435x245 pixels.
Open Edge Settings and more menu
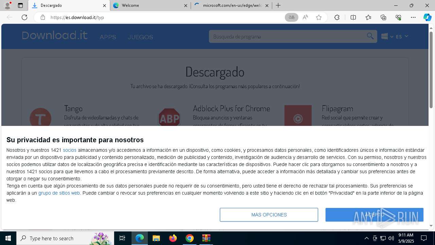[x=413, y=17]
